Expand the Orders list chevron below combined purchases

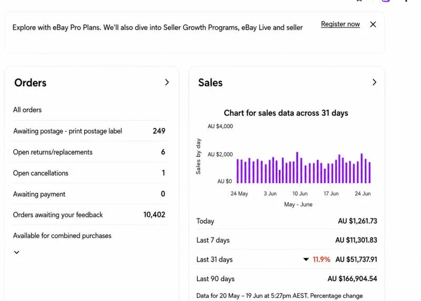coord(17,252)
